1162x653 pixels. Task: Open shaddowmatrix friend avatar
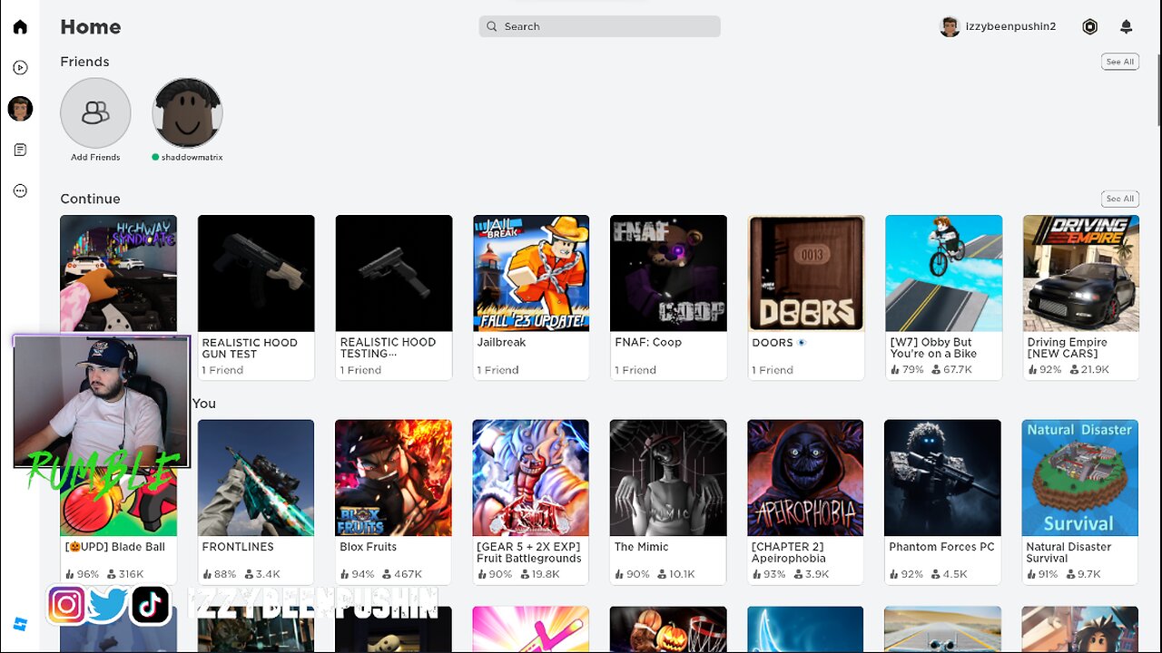pos(187,112)
